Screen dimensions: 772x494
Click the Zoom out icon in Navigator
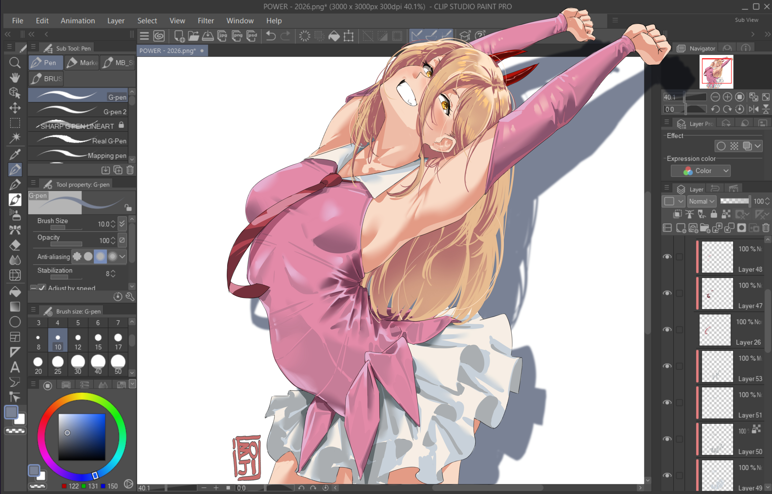715,97
